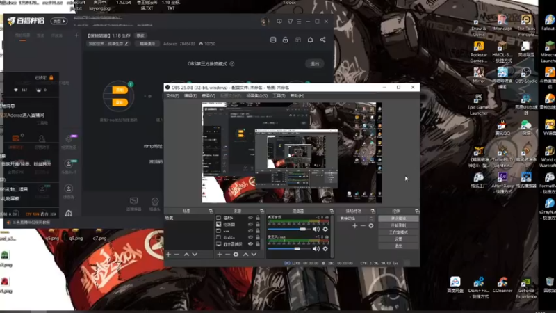Add a new scene in OBS Scenes panel
The height and width of the screenshot is (313, 556).
pos(168,255)
